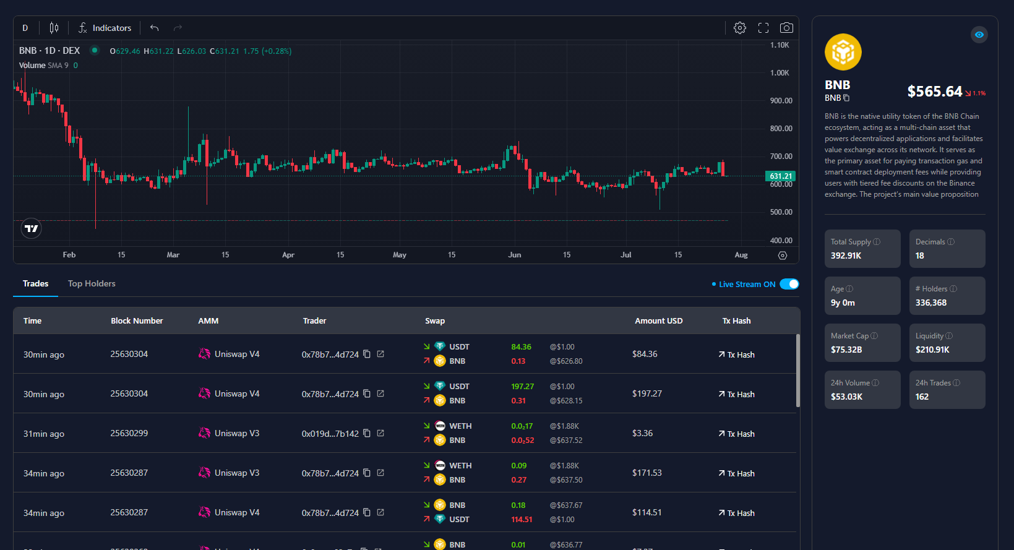Click the Trader column header
Image resolution: width=1014 pixels, height=550 pixels.
pos(314,320)
